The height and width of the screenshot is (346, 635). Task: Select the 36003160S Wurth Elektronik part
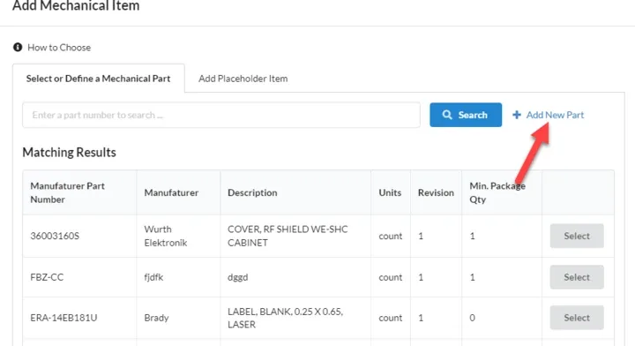[577, 236]
